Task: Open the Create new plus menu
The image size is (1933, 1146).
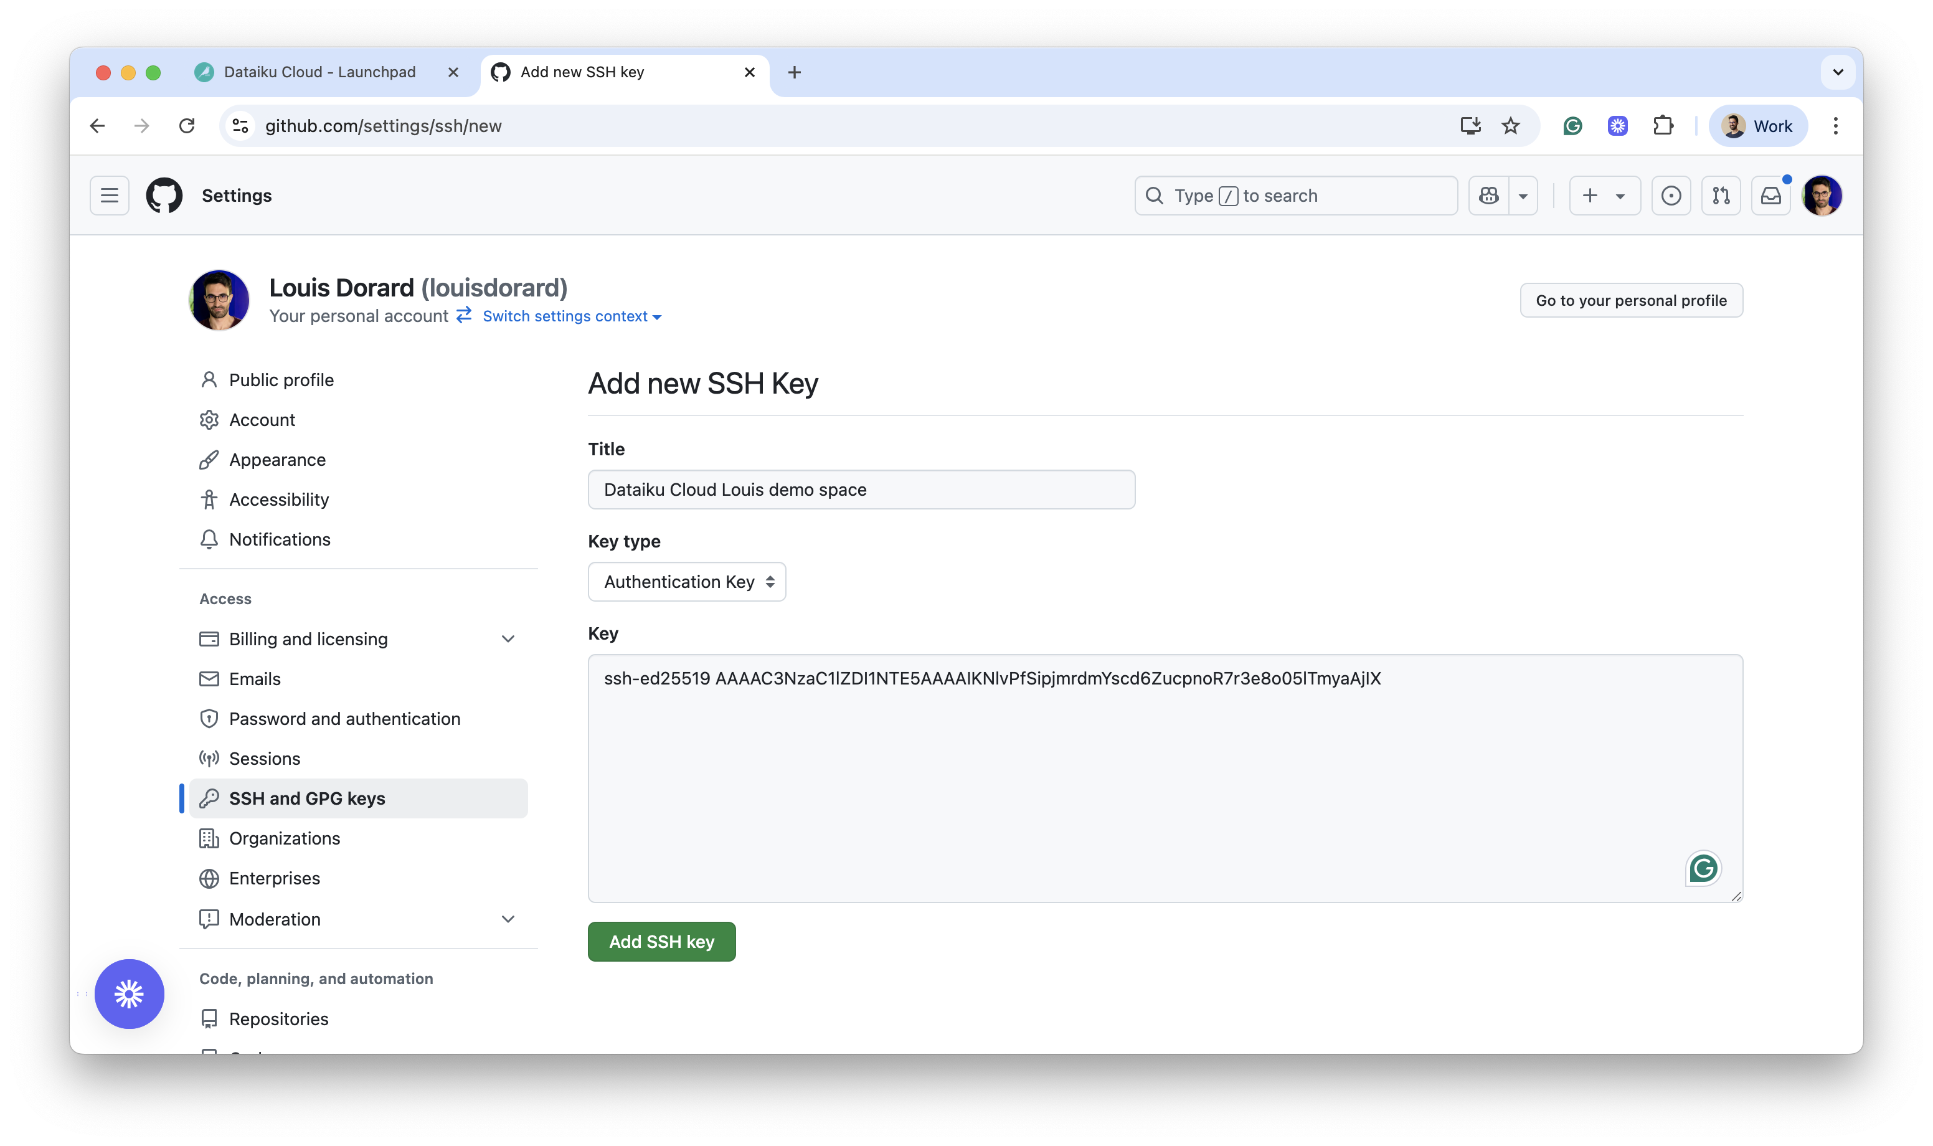Action: pyautogui.click(x=1604, y=196)
